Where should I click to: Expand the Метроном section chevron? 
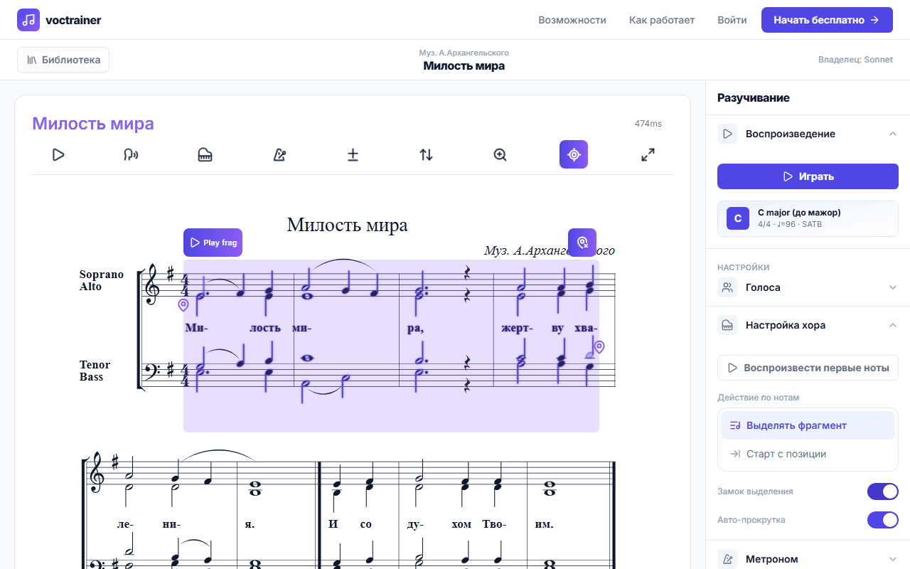893,559
